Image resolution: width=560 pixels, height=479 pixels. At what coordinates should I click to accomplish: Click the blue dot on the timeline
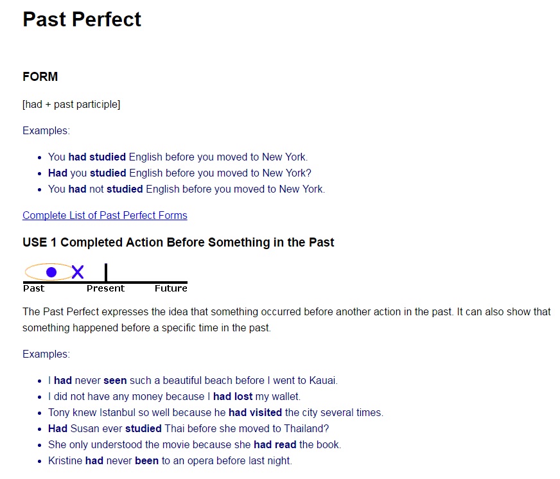pyautogui.click(x=51, y=272)
